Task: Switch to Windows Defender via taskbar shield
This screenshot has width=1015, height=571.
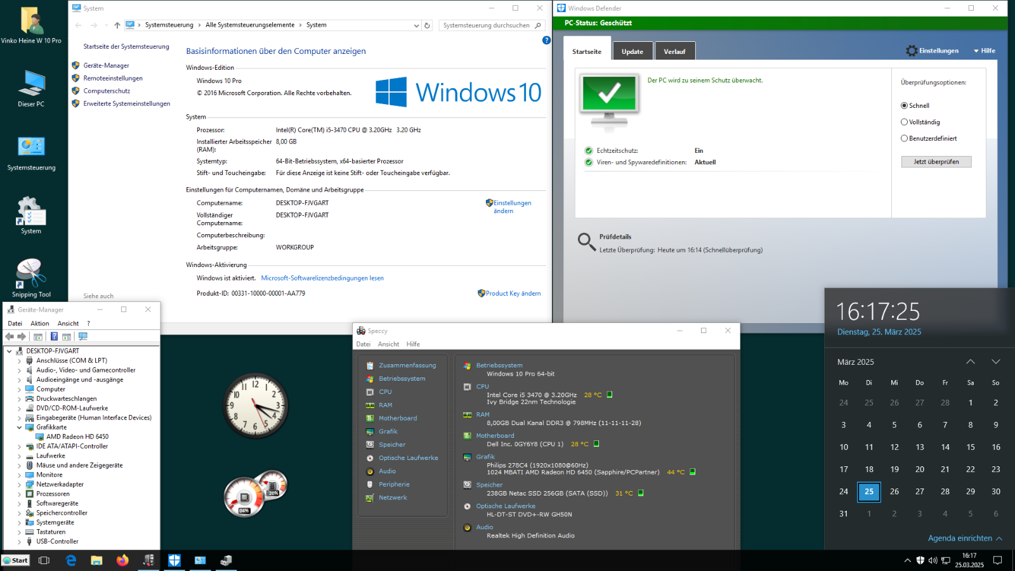Action: point(174,560)
